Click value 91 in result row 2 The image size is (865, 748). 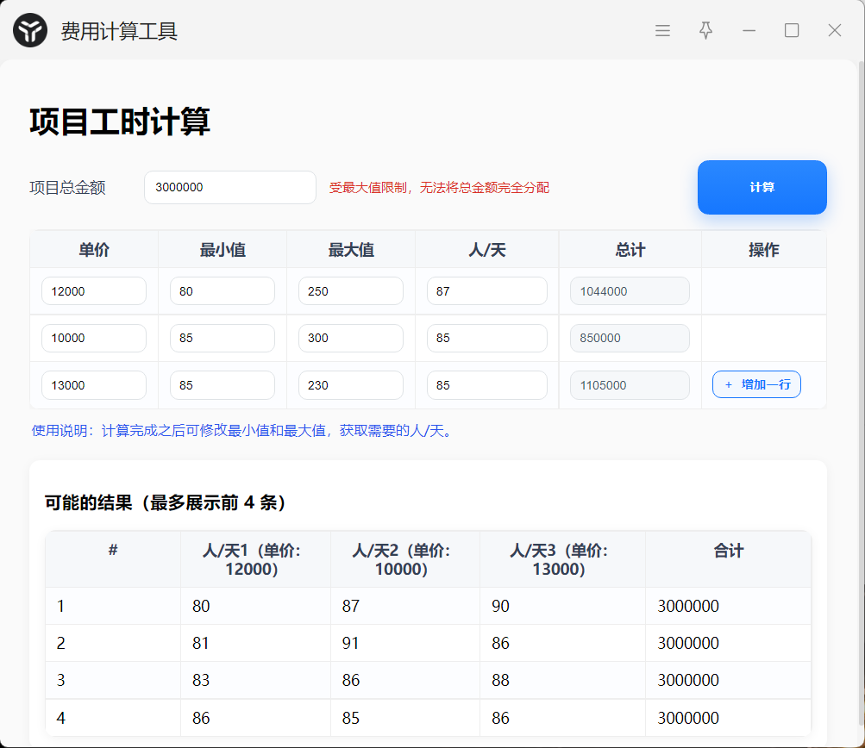(351, 643)
